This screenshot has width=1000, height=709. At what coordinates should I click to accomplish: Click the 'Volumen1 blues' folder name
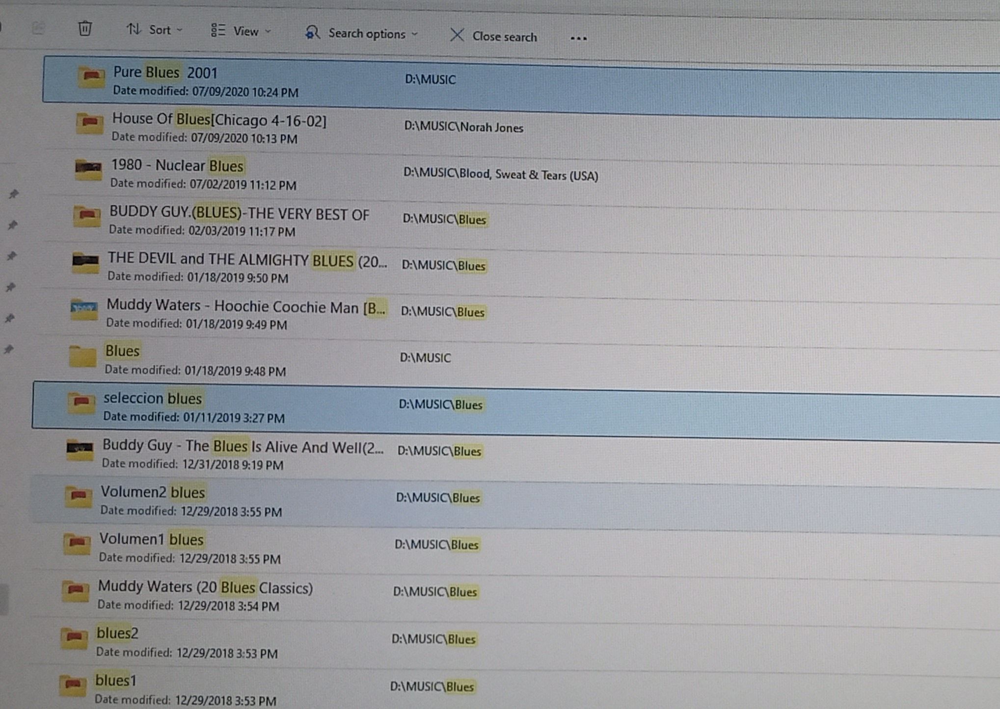[x=151, y=539]
